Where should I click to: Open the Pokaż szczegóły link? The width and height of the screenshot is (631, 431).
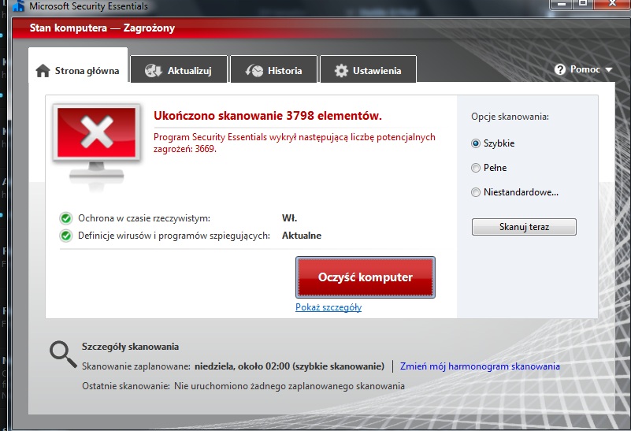[328, 307]
